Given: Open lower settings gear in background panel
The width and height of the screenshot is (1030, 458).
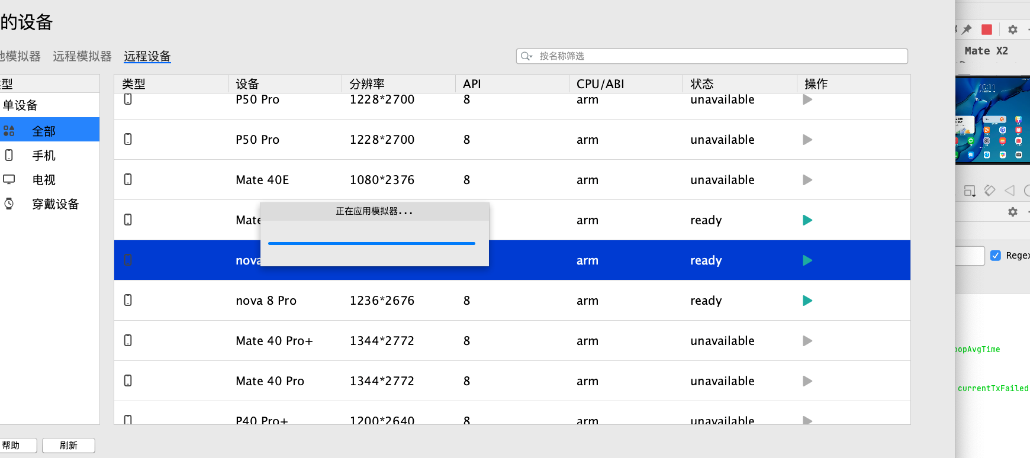Looking at the screenshot, I should point(1013,212).
